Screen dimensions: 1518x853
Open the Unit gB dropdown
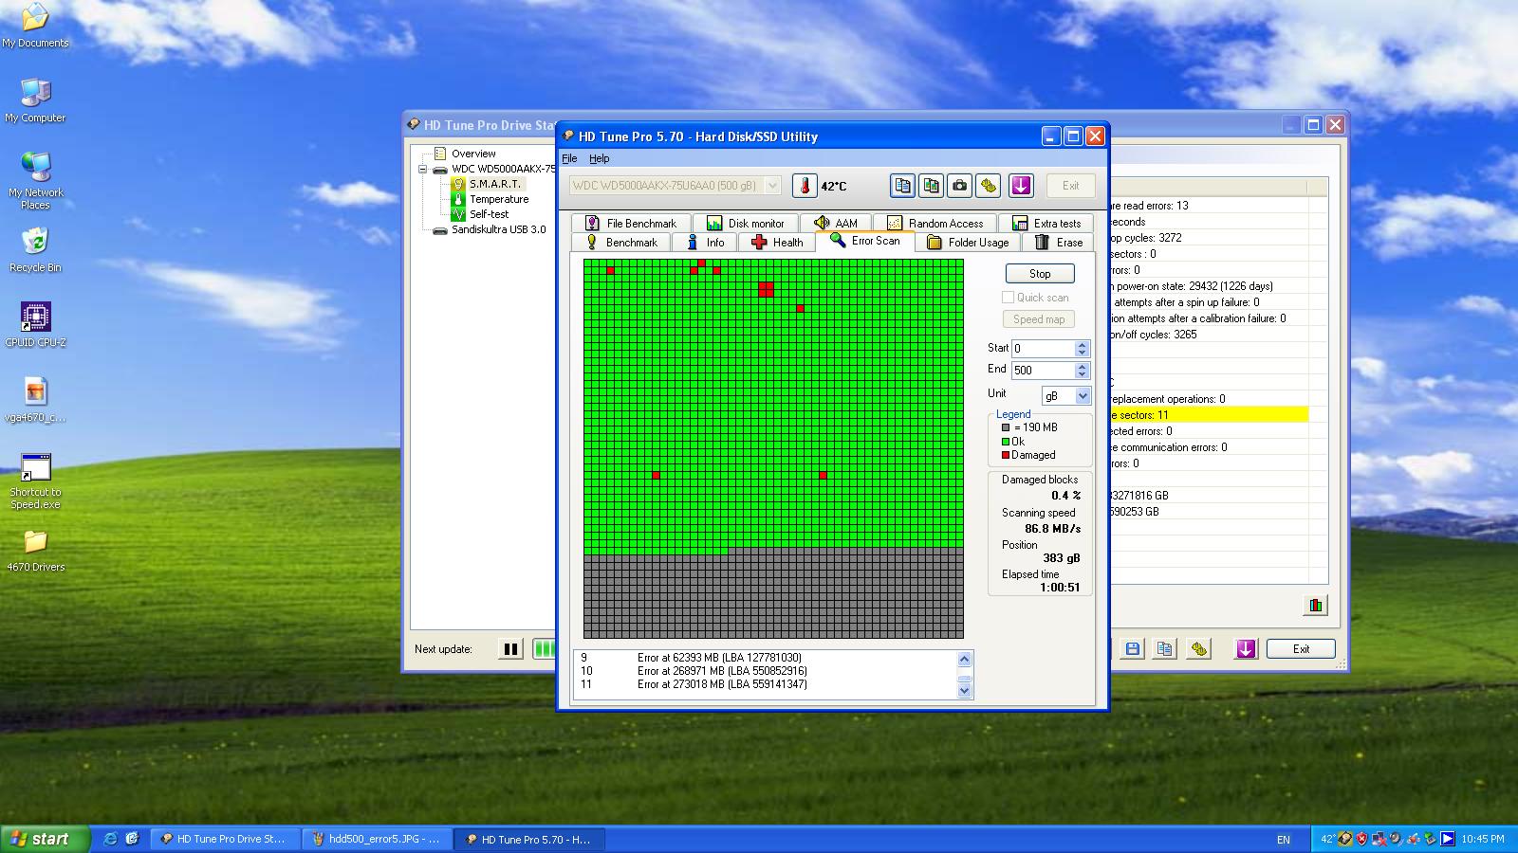pos(1083,396)
